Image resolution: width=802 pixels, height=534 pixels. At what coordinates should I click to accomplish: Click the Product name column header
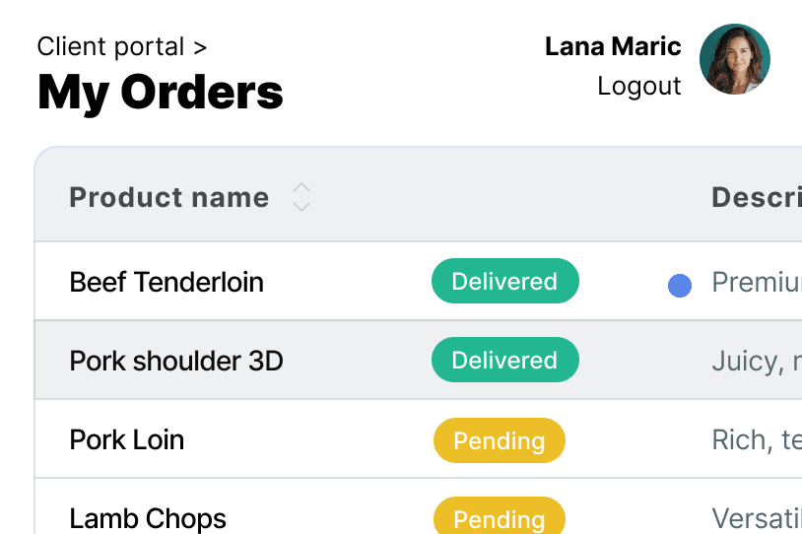(x=168, y=197)
